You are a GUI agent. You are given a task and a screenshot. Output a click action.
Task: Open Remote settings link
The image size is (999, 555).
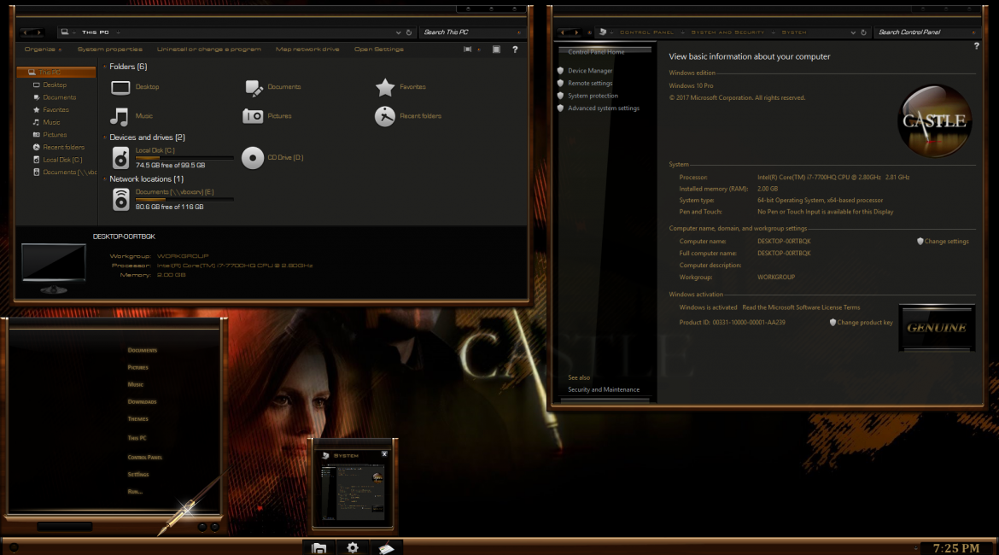590,84
